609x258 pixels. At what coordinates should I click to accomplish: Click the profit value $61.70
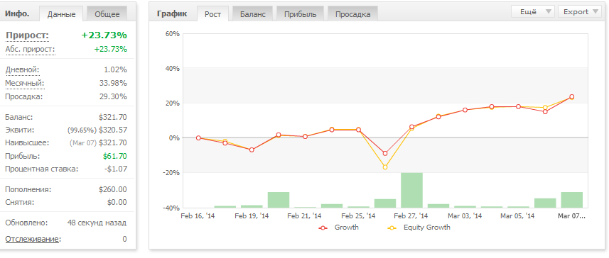point(115,156)
